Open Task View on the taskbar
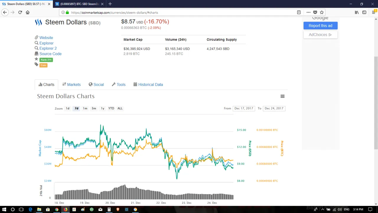Viewport: 378px width, 213px height. (21, 209)
